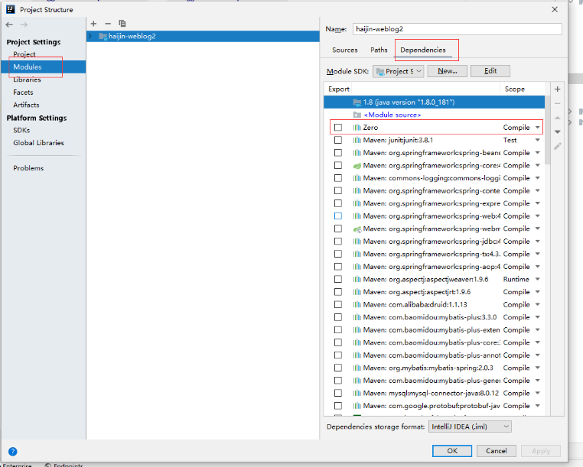Click the dependencies list vertical scrollbar
Viewport: 583px width, 467px height.
click(547, 130)
